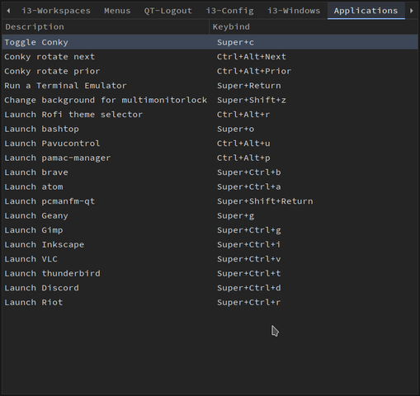420x396 pixels.
Task: Open the Menus tab
Action: 117,11
